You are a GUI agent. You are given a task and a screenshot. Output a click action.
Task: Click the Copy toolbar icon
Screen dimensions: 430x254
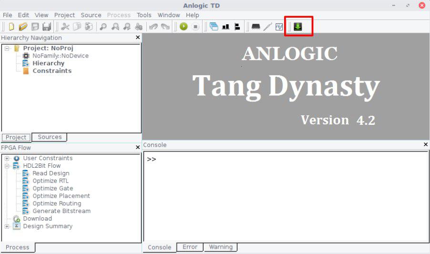tap(77, 27)
